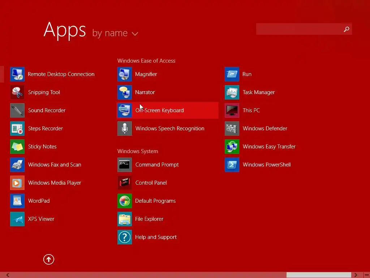Click the 'Windows Speech Recognition' label
The image size is (370, 278).
point(170,129)
